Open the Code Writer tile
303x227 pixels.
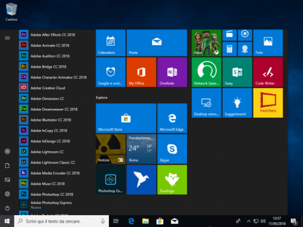coord(268,72)
